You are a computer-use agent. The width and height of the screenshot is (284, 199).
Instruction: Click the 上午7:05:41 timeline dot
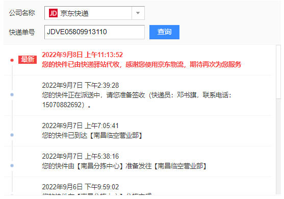(x=12, y=135)
